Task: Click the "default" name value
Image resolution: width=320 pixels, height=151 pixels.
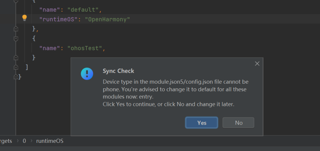Action: point(83,10)
